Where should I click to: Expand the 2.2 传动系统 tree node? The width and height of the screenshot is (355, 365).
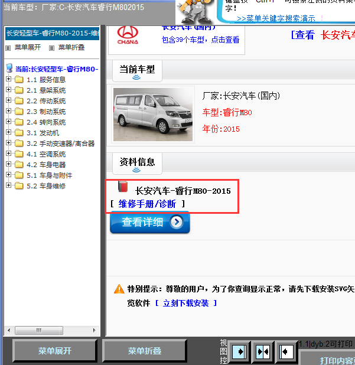click(x=9, y=100)
